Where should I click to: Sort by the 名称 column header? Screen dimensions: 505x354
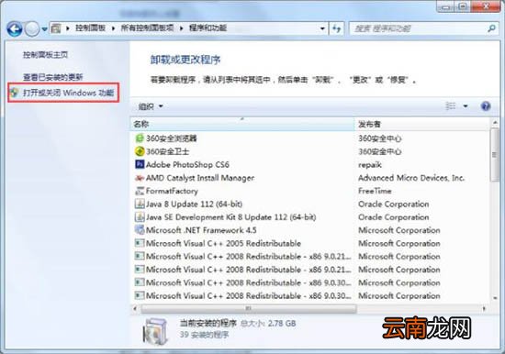tap(242, 124)
